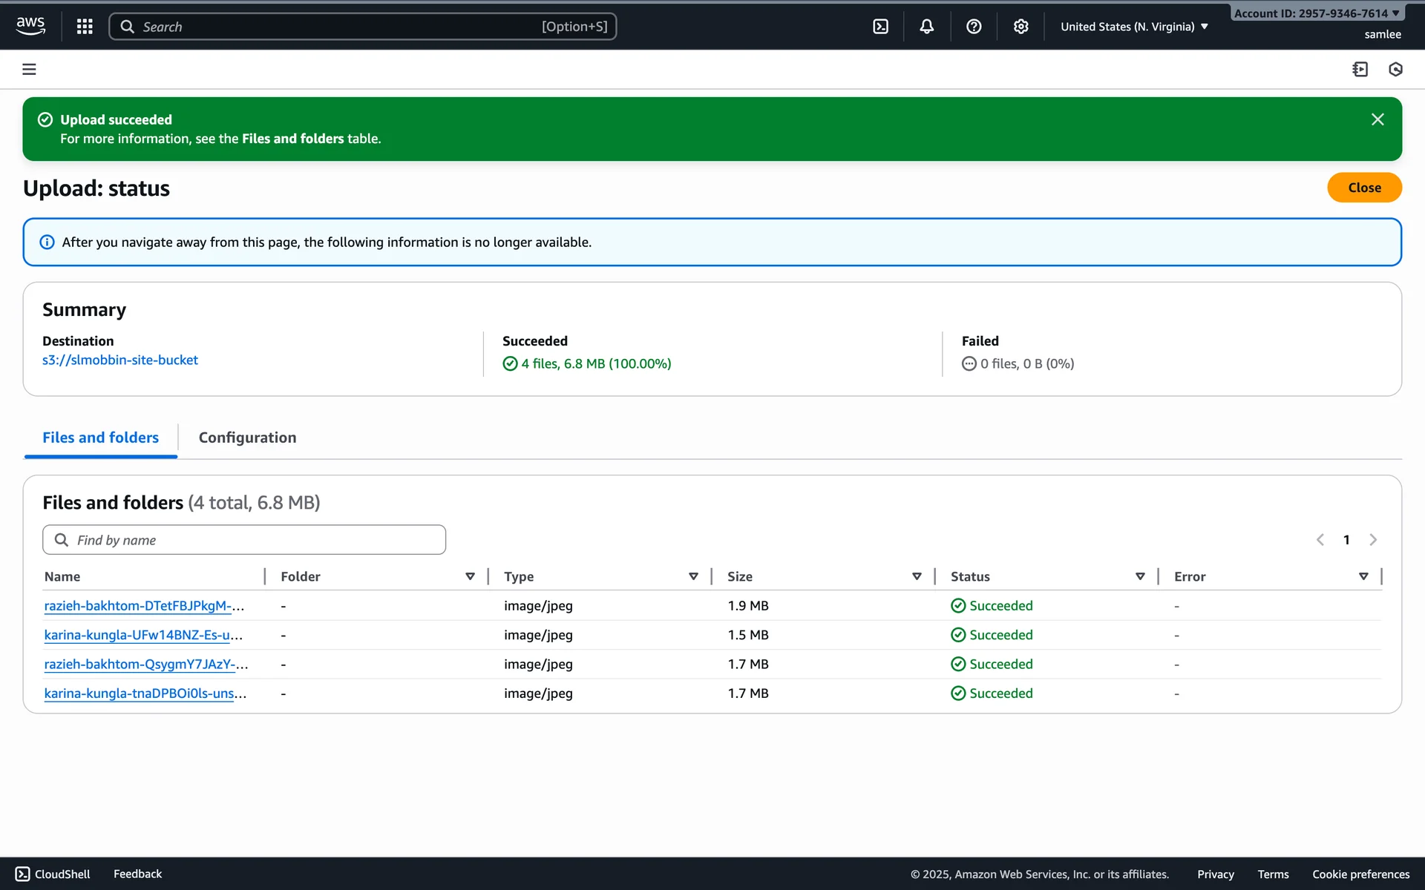Switch to the Configuration tab
The width and height of the screenshot is (1425, 890).
point(247,438)
